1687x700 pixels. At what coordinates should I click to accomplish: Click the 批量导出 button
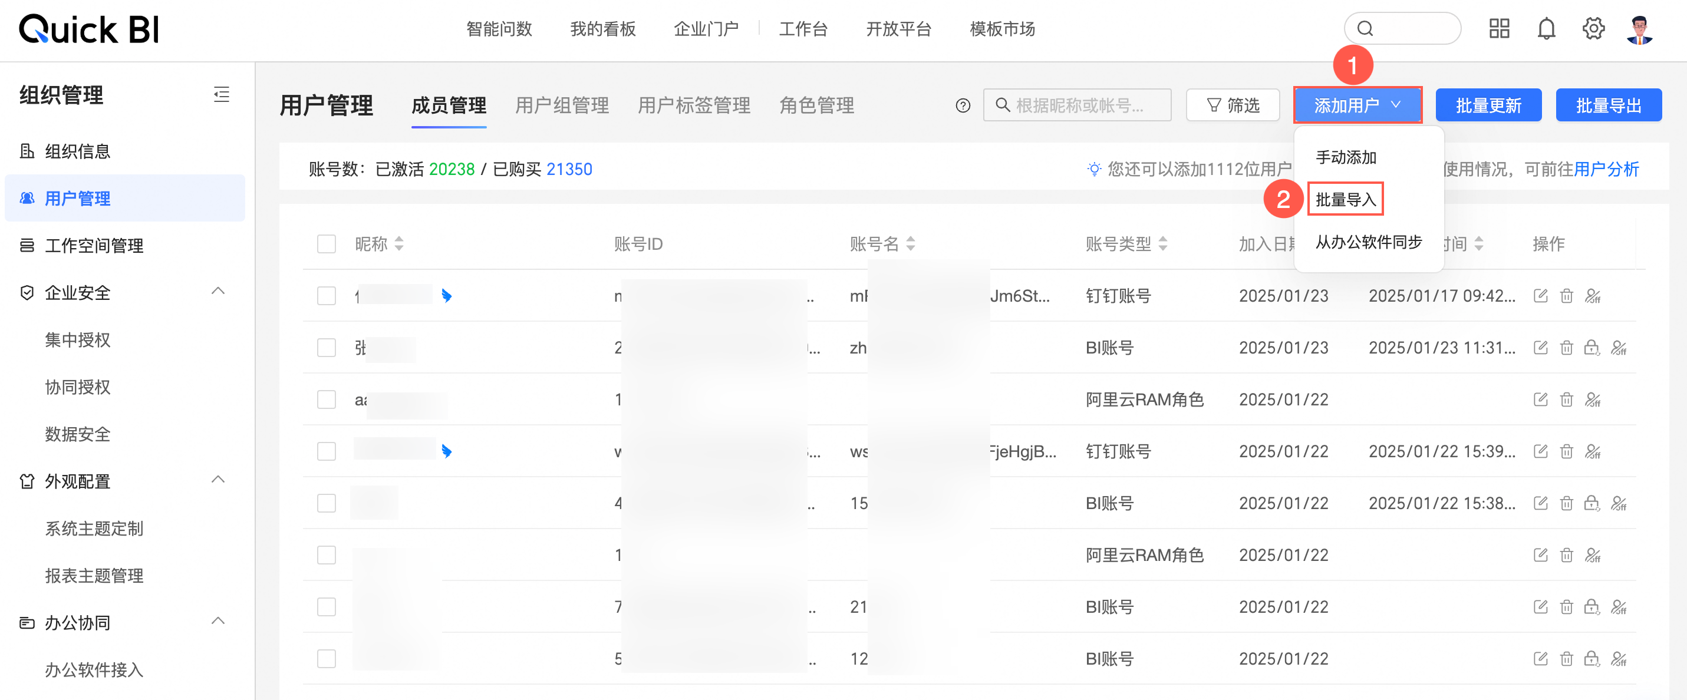[1608, 105]
